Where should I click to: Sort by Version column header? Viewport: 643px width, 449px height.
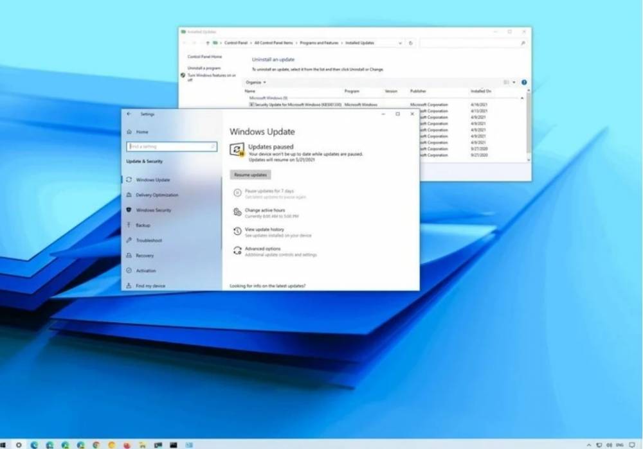pos(391,91)
